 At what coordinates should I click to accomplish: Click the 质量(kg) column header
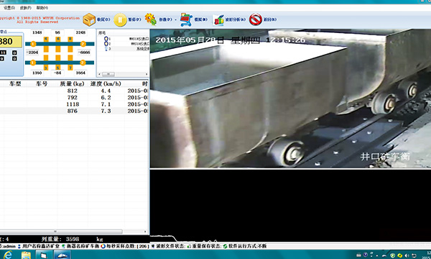pos(72,83)
